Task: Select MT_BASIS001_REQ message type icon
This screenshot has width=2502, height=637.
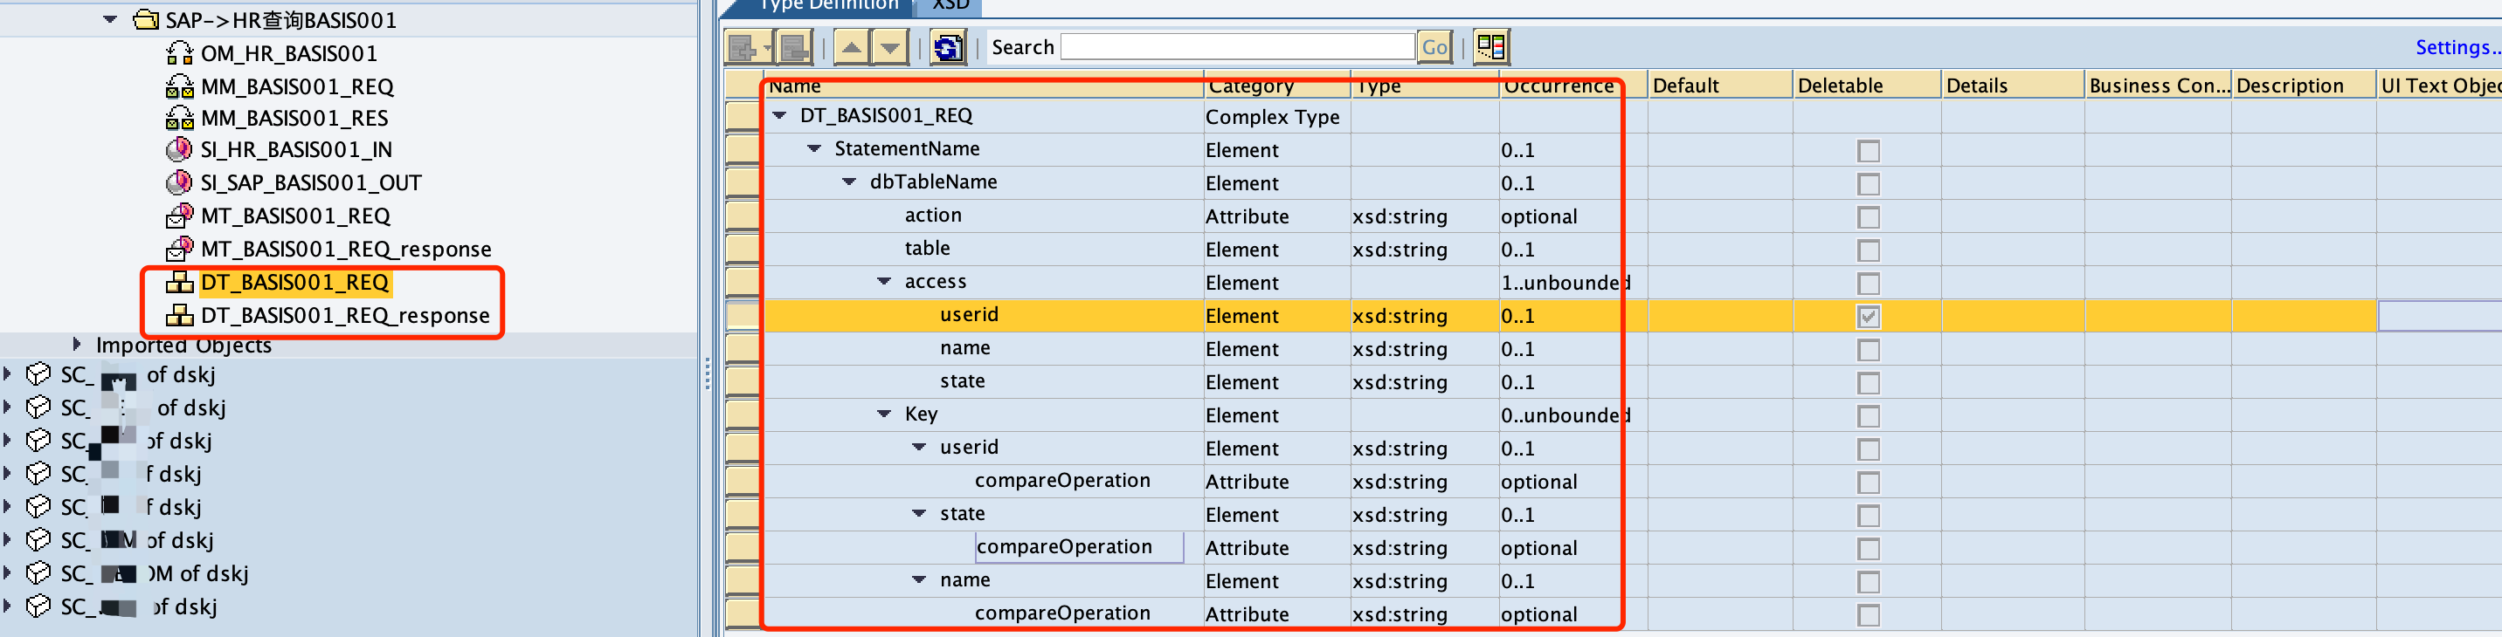Action: coord(180,216)
